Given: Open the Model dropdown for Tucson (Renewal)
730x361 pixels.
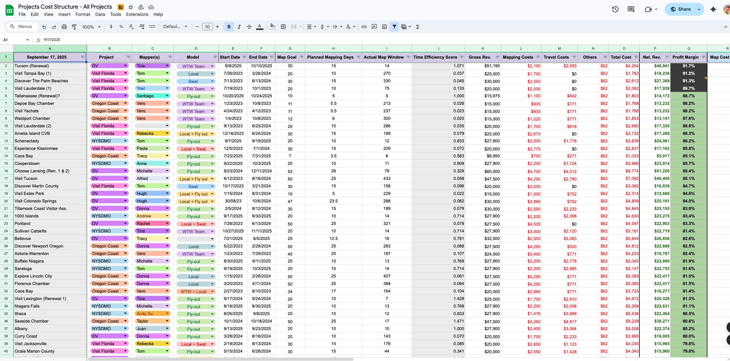Looking at the screenshot, I should point(212,66).
